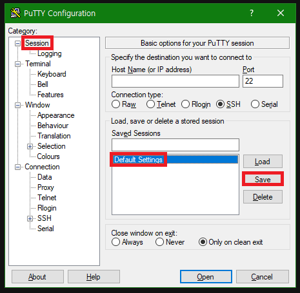The height and width of the screenshot is (293, 300).
Task: Open the Window category
Action: (x=37, y=105)
